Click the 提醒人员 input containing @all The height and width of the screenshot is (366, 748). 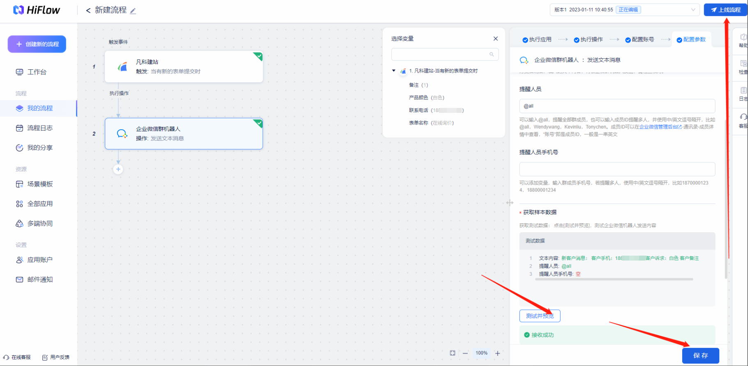(x=617, y=106)
